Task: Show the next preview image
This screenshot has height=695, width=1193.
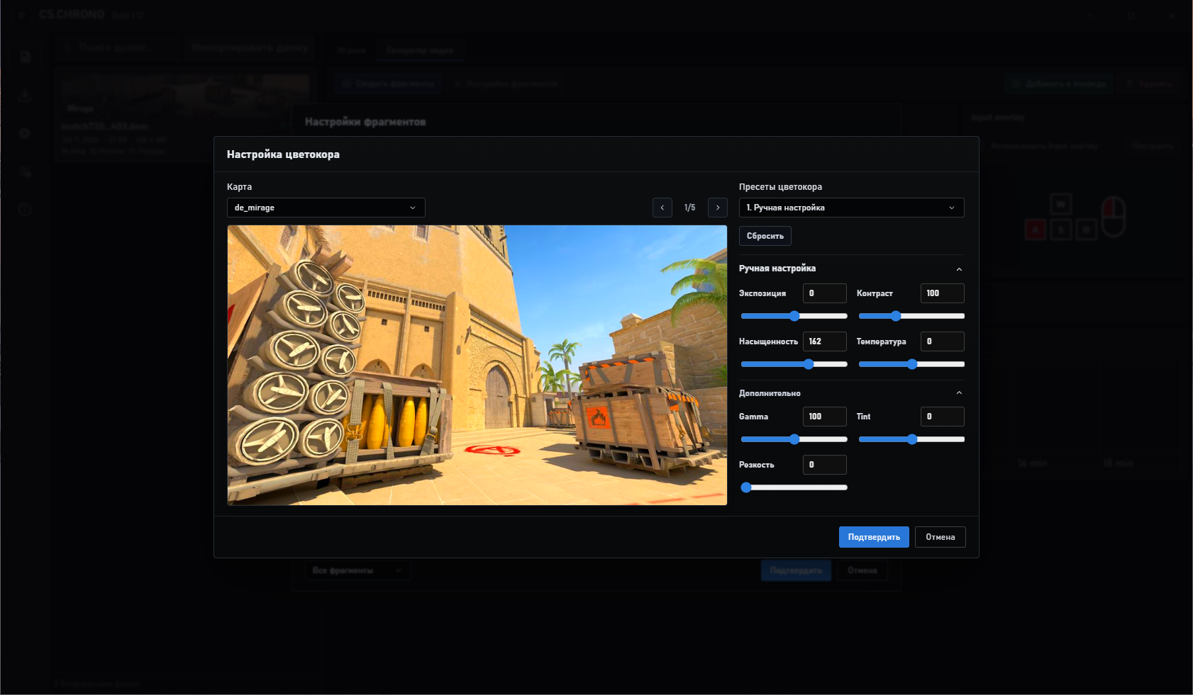Action: (718, 208)
